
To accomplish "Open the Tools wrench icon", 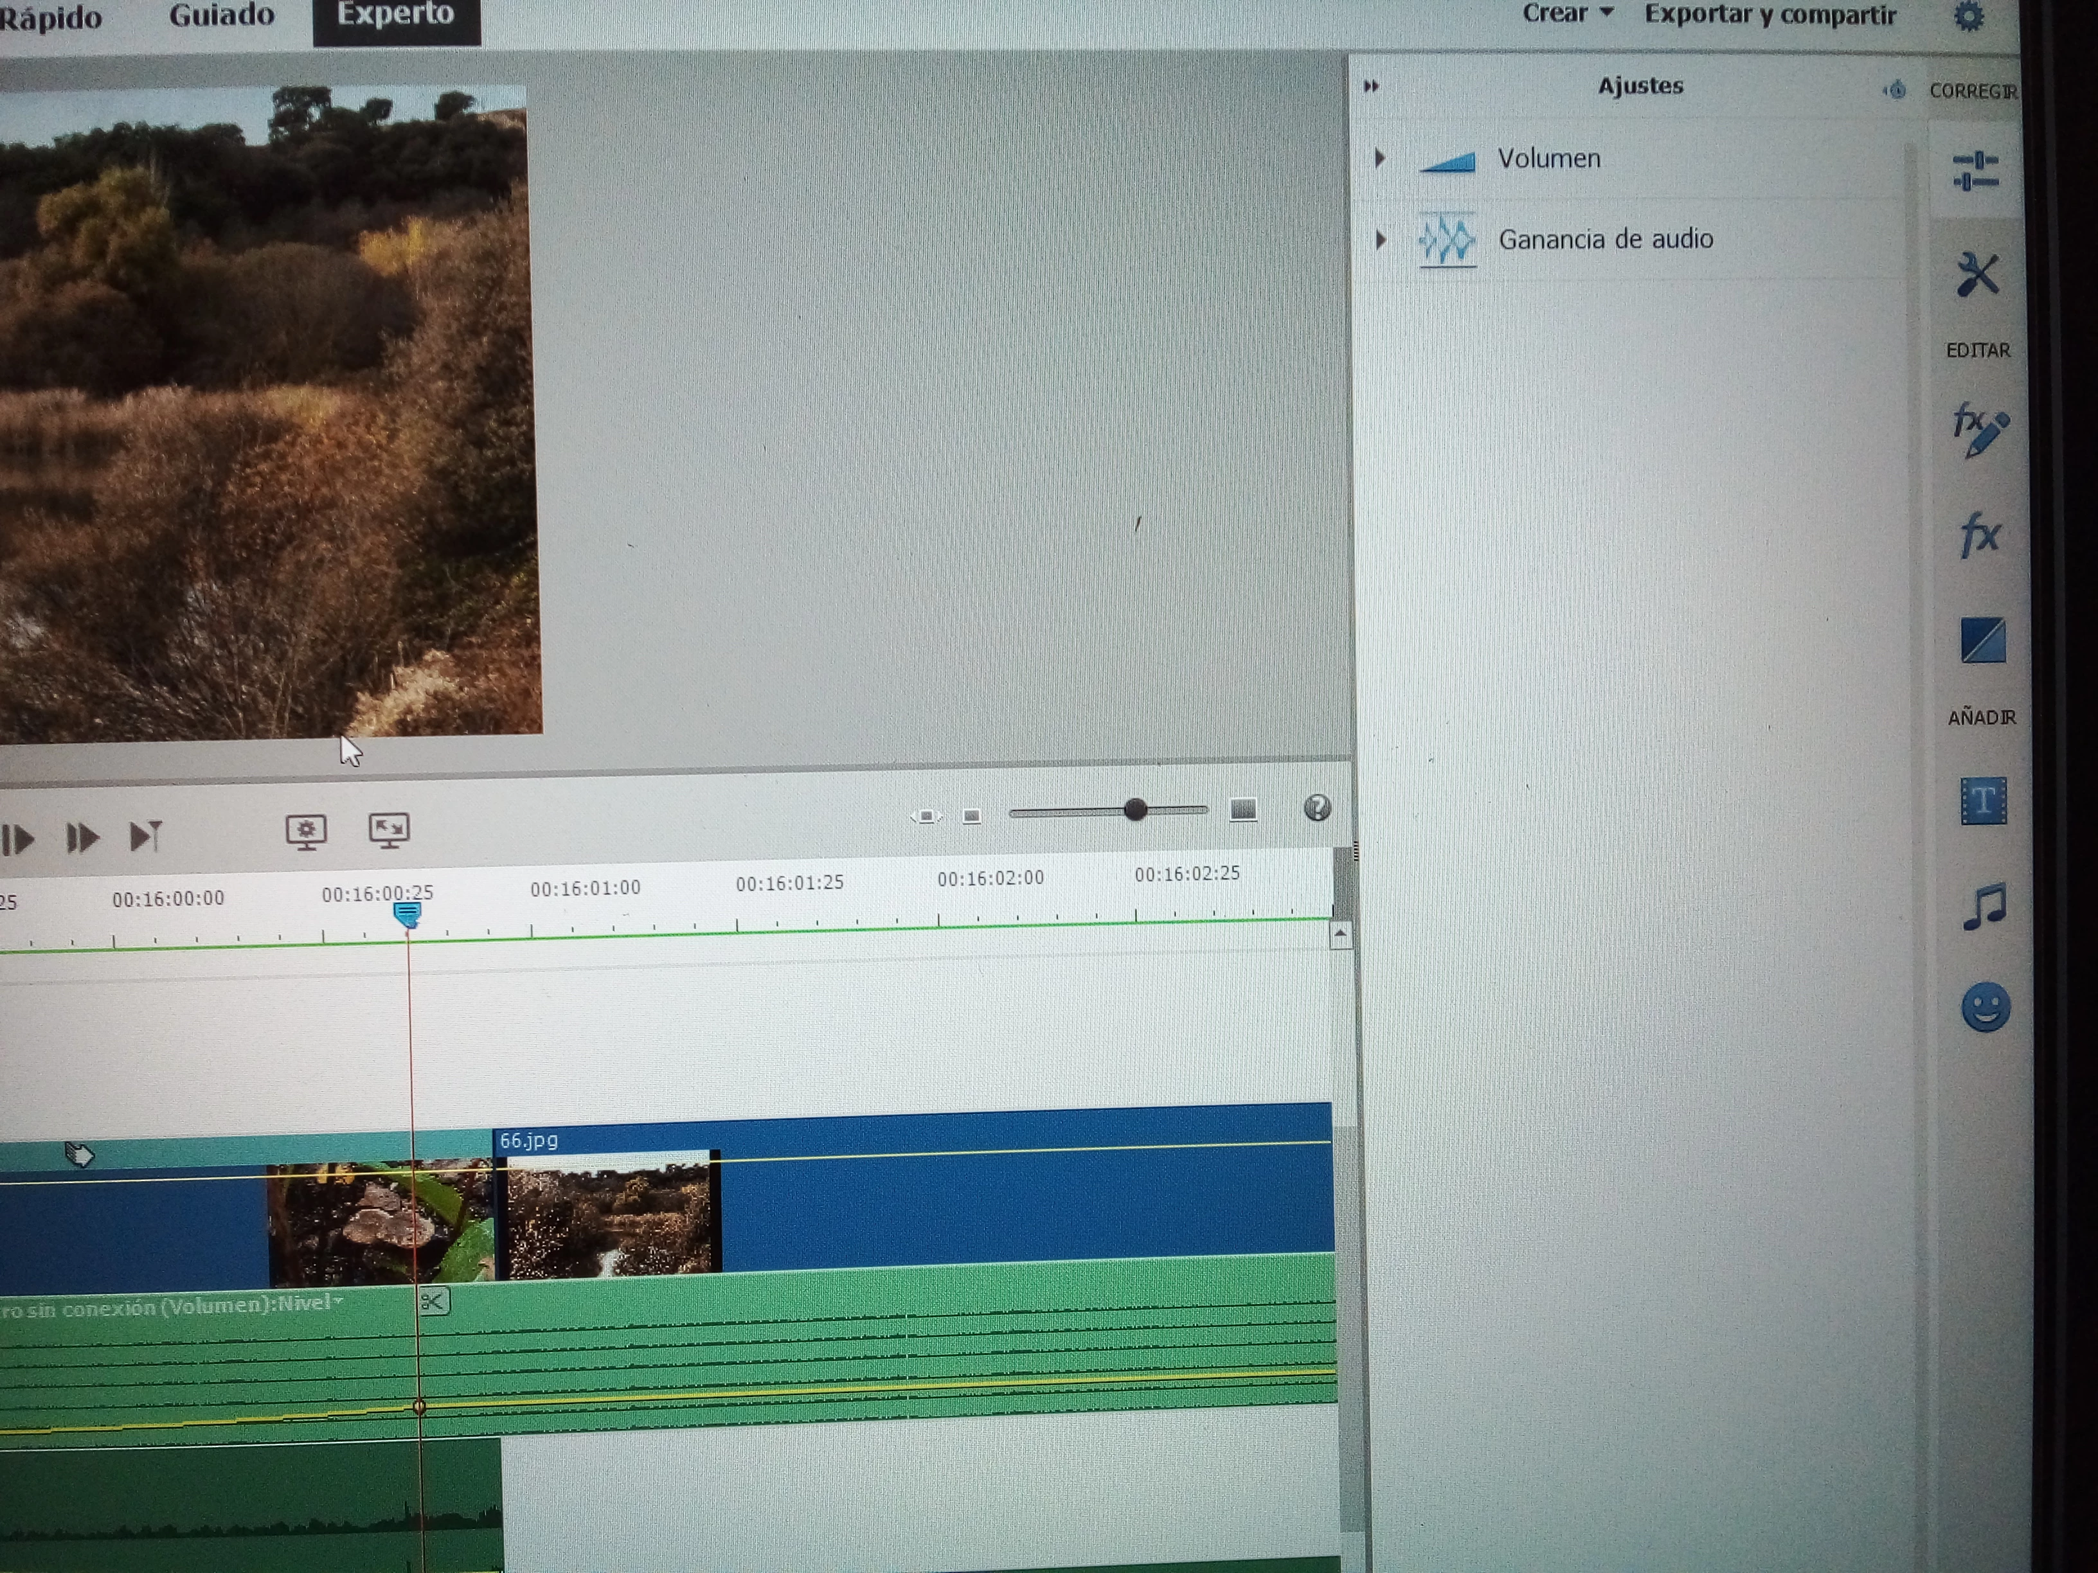I will [x=1978, y=276].
